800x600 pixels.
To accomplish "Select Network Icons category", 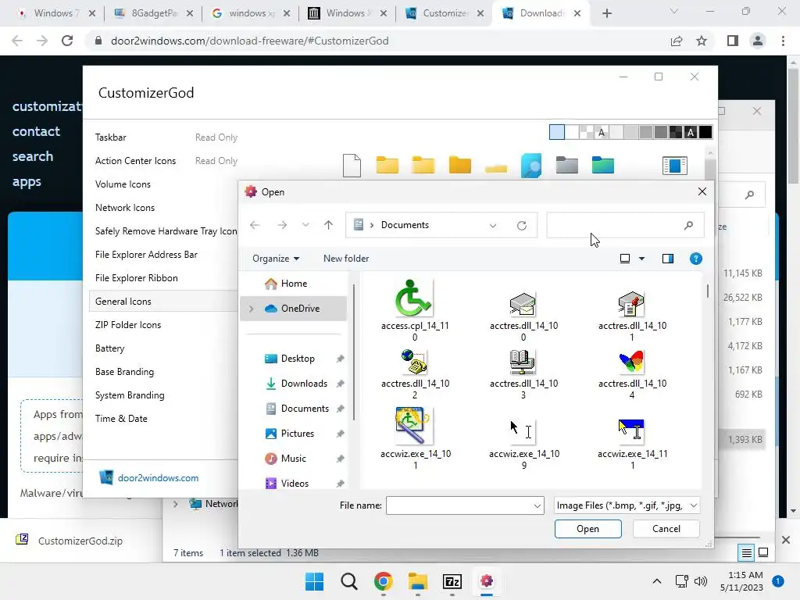I will coord(125,208).
